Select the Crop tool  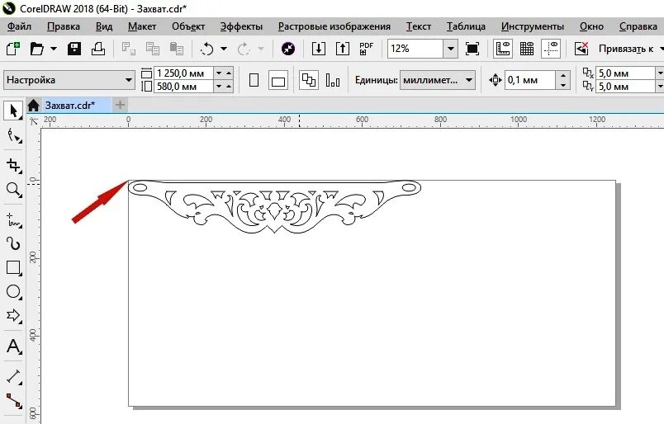13,166
